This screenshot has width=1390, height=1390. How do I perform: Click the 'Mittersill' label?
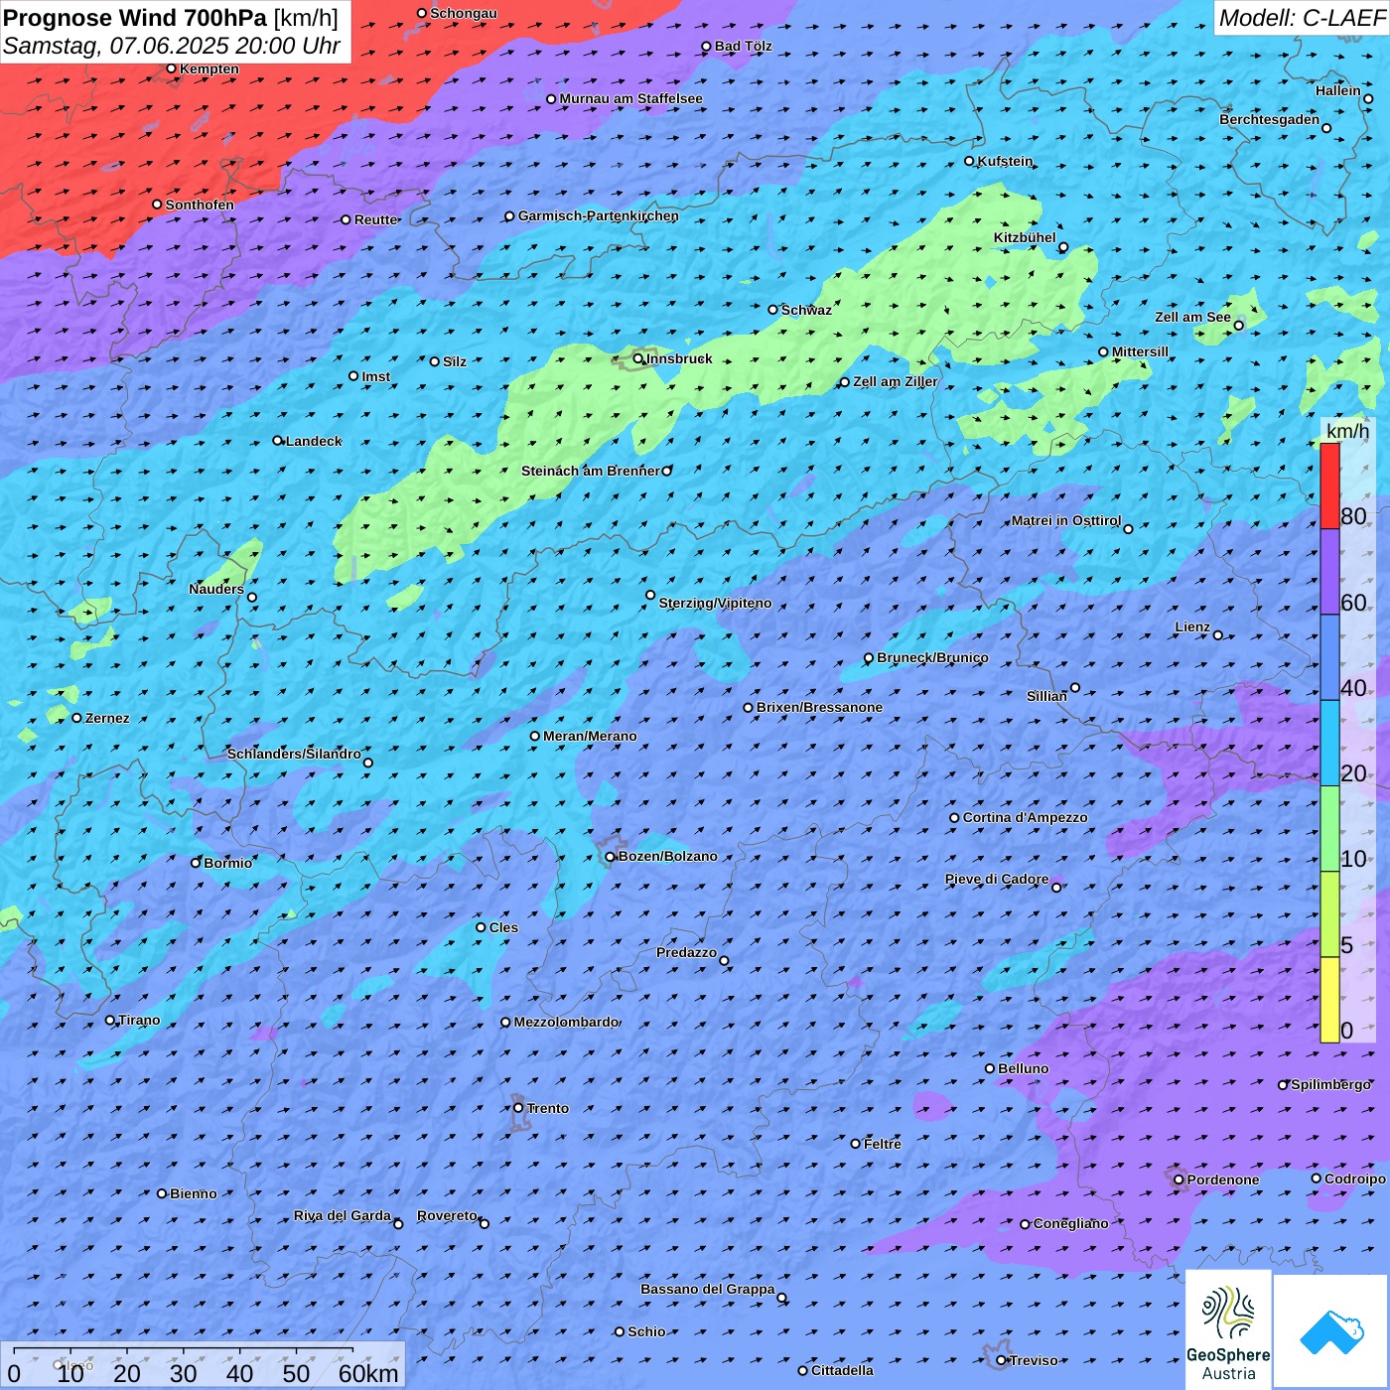(1140, 351)
